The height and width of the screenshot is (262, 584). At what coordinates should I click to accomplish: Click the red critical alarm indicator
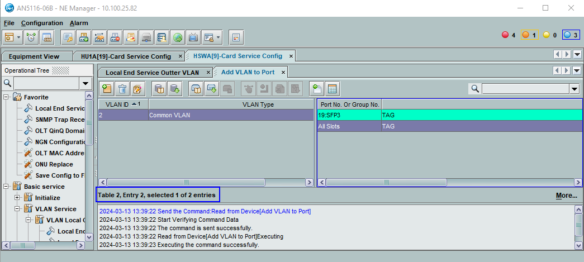point(509,35)
